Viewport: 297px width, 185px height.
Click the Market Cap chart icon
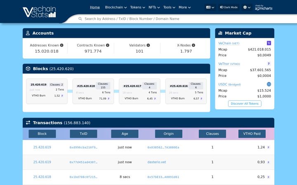coord(220,33)
